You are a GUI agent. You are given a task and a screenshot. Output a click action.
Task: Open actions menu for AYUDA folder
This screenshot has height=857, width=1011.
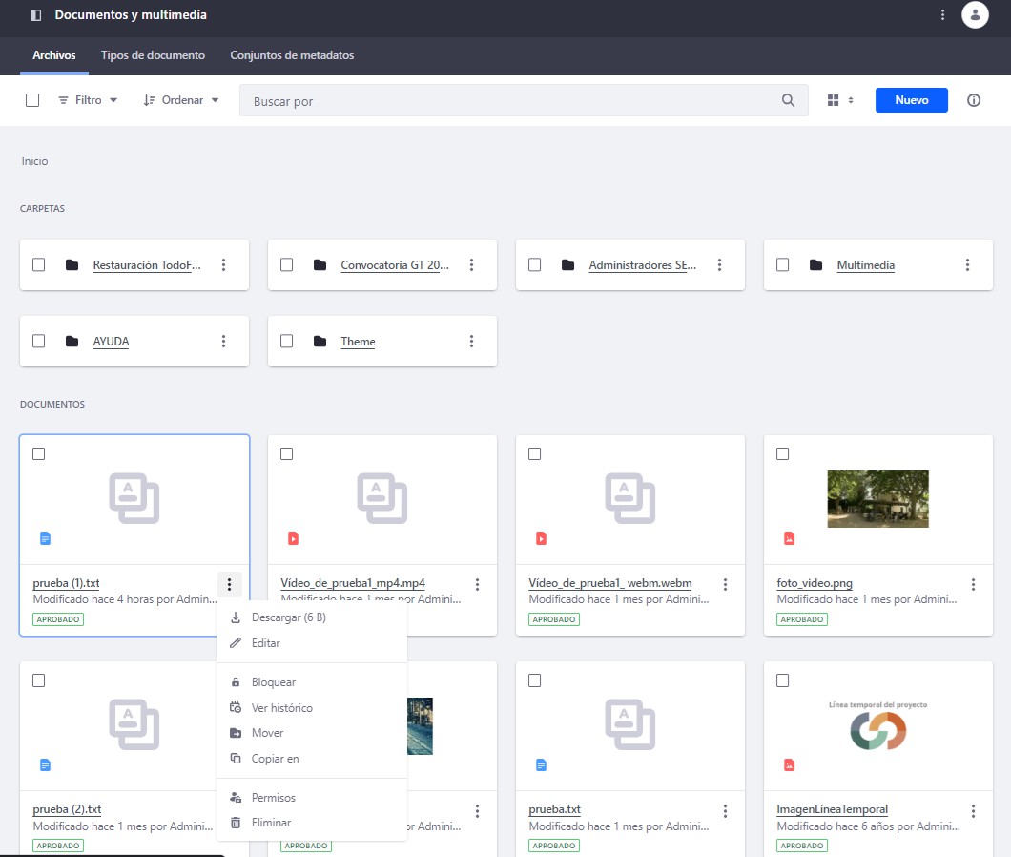[x=224, y=341]
